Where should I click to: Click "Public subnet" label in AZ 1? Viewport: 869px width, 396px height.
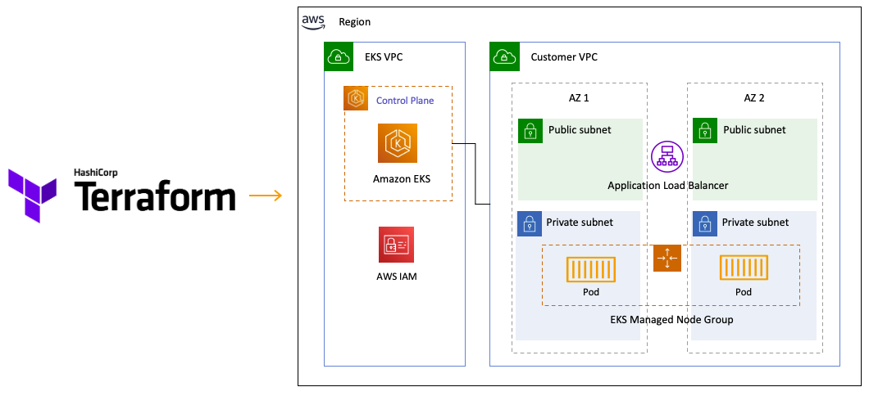[x=580, y=130]
